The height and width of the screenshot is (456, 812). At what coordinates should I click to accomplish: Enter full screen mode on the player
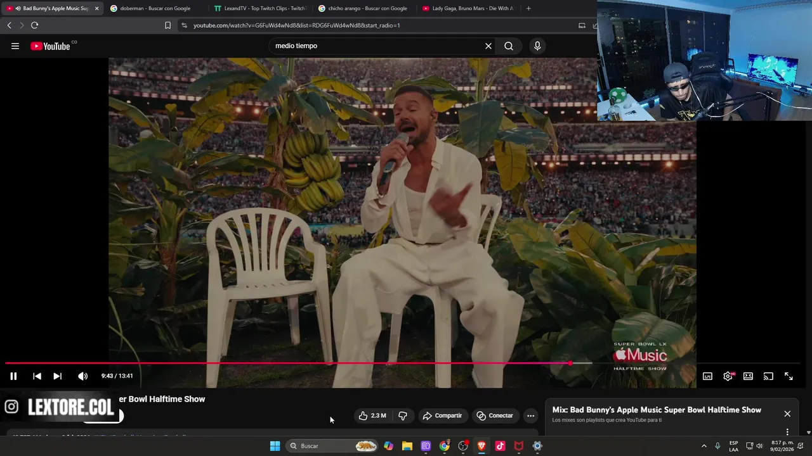[789, 376]
